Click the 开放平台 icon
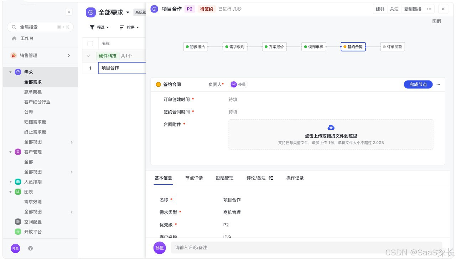This screenshot has height=260, width=456. pos(18,232)
